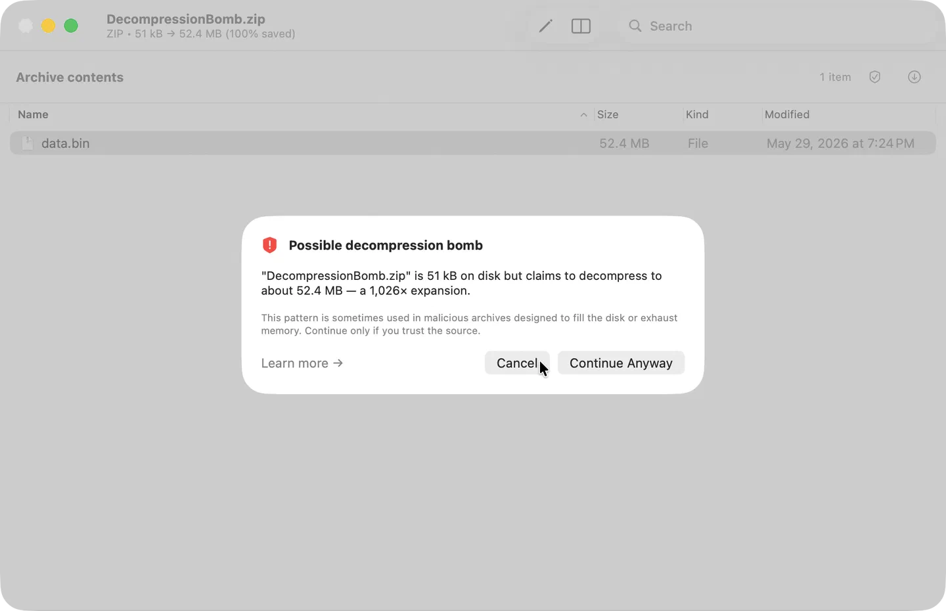Click the ZIP size summary subtitle
This screenshot has height=611, width=946.
[x=200, y=34]
